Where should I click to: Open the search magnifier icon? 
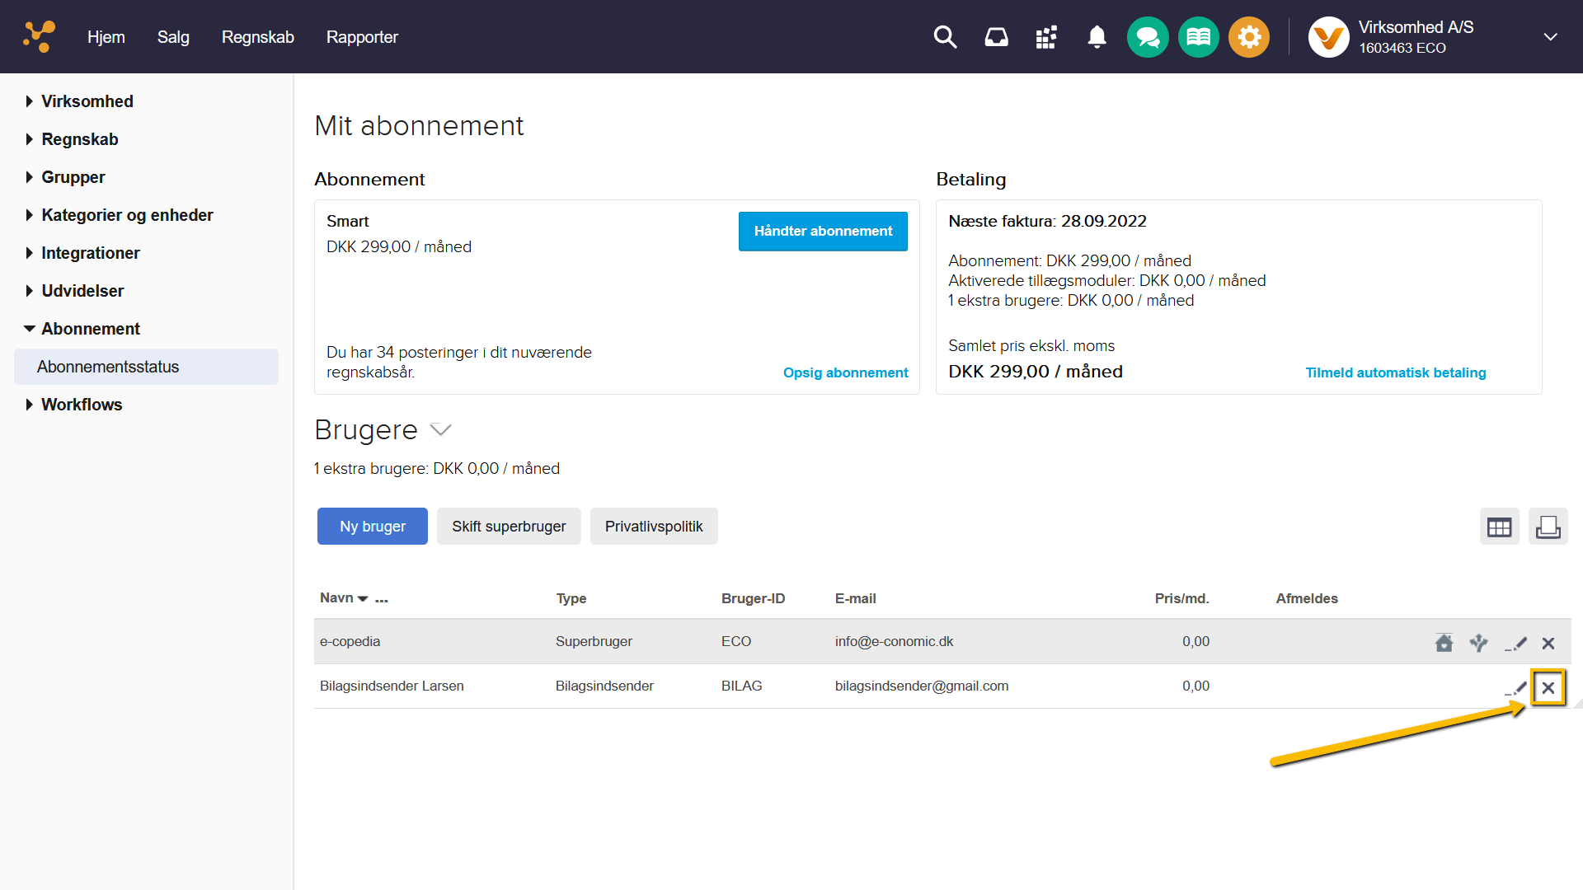pyautogui.click(x=945, y=37)
